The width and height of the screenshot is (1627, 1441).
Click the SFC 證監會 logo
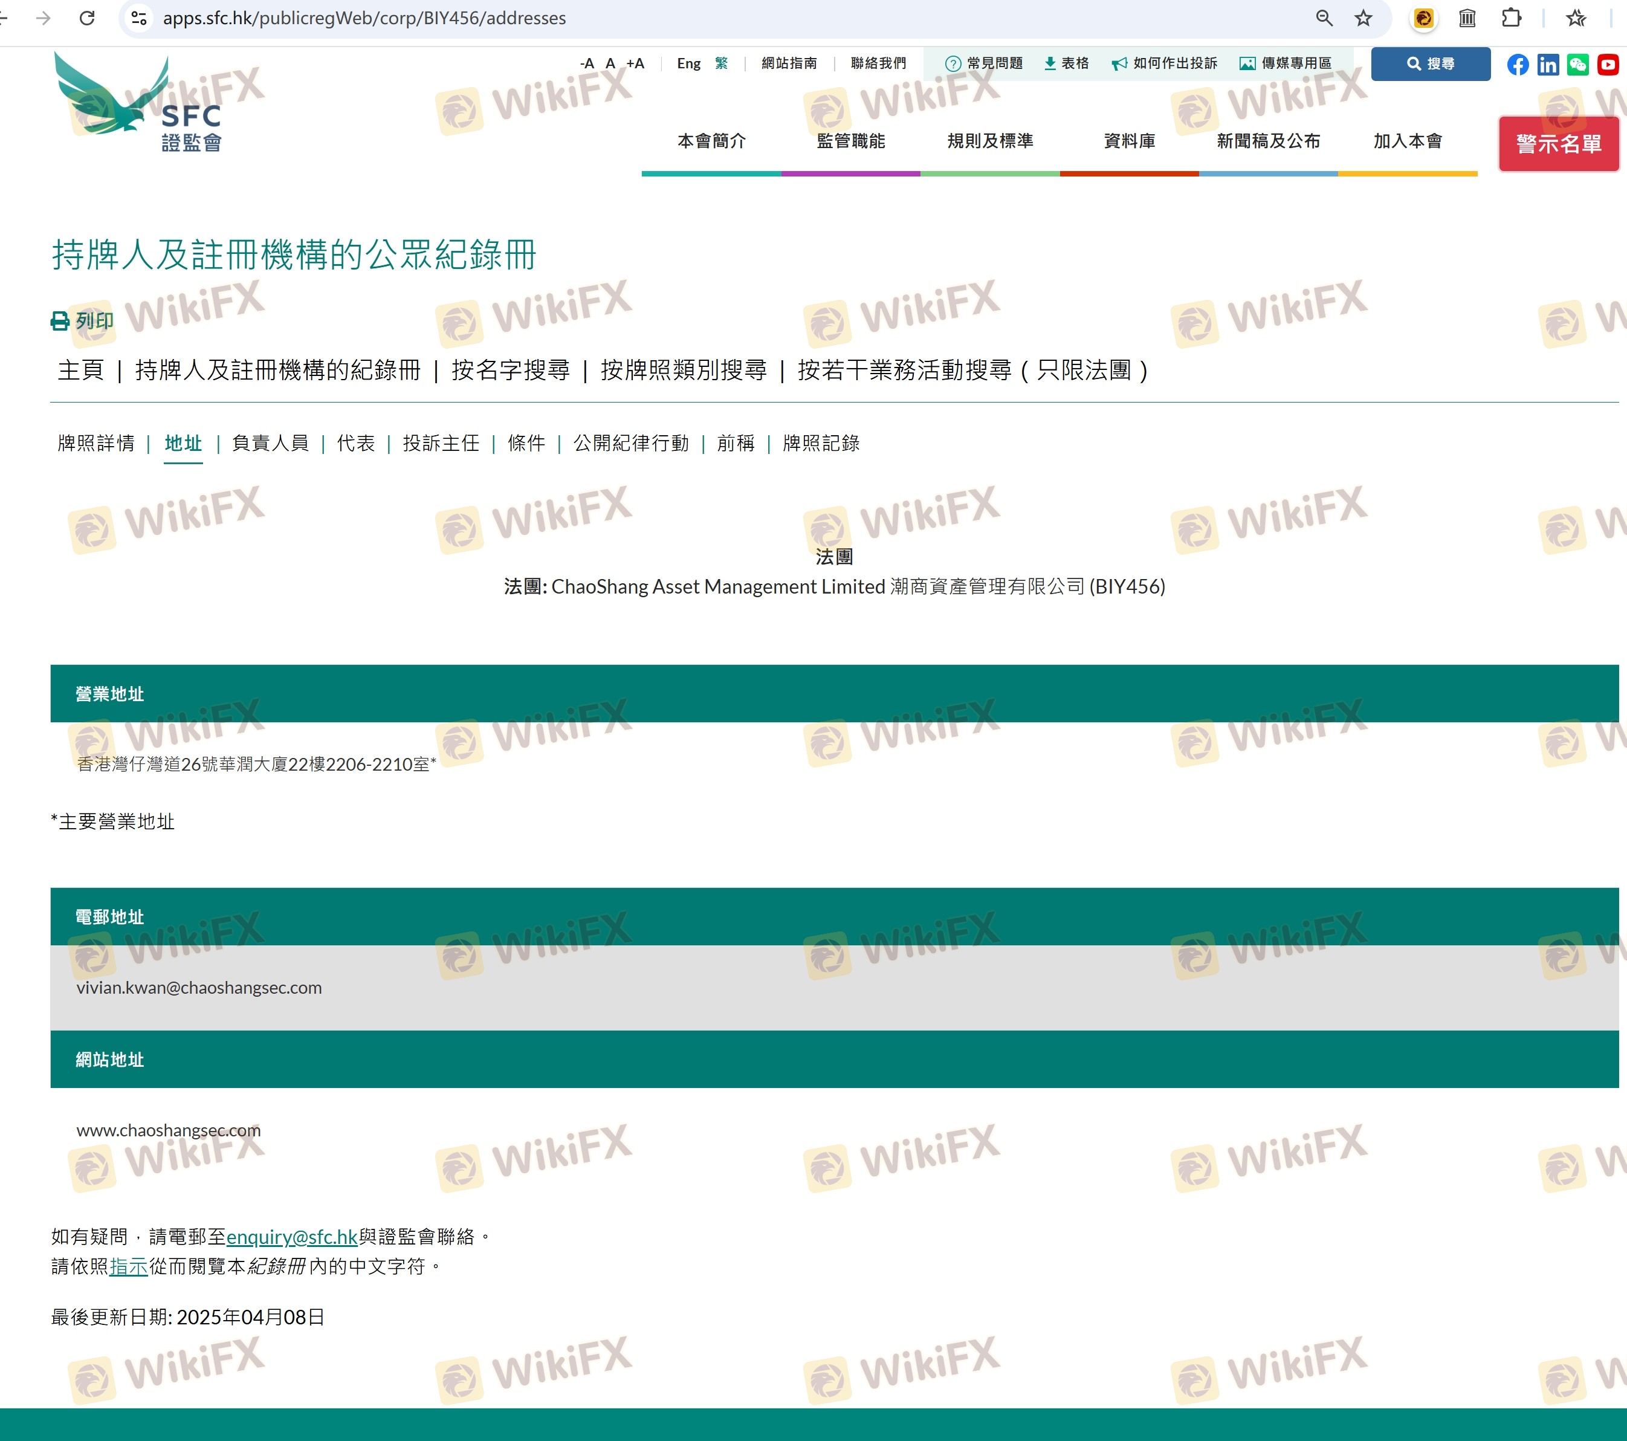137,103
